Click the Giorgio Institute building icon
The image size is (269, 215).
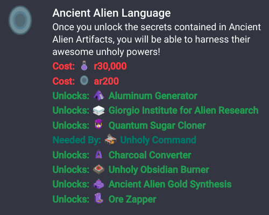click(x=98, y=110)
